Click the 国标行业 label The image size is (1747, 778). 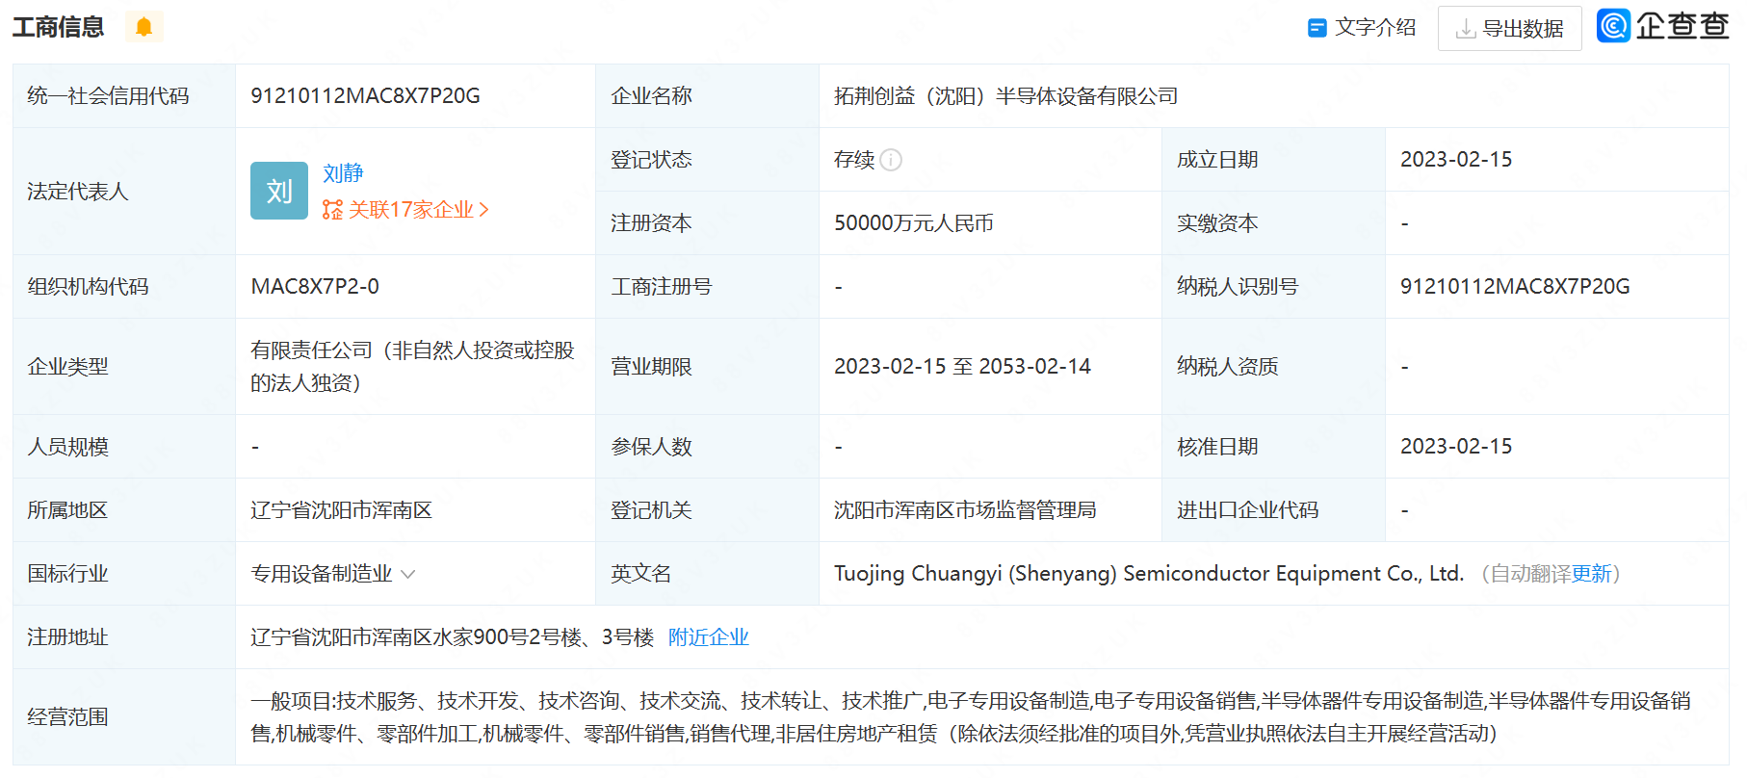pos(67,574)
